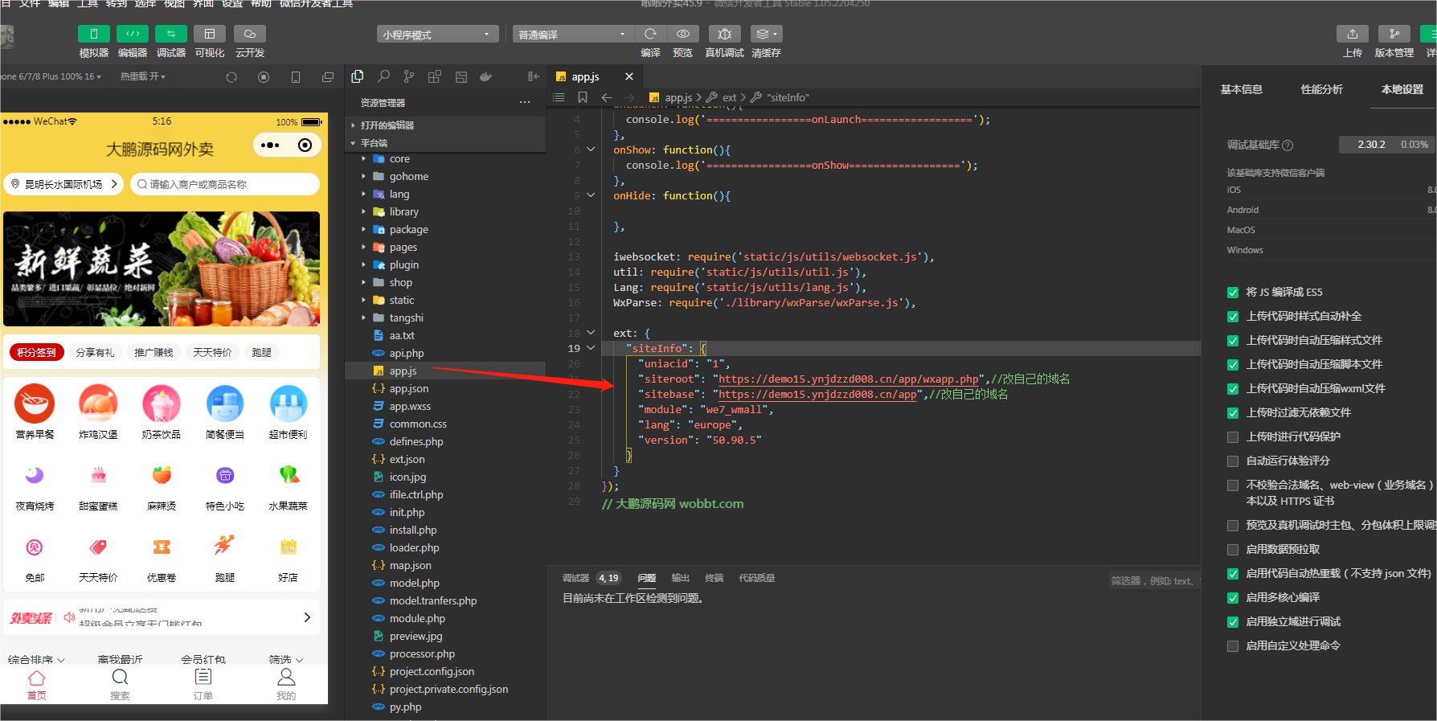
Task: Open Cloud Development (云开发) icon
Action: tap(249, 34)
